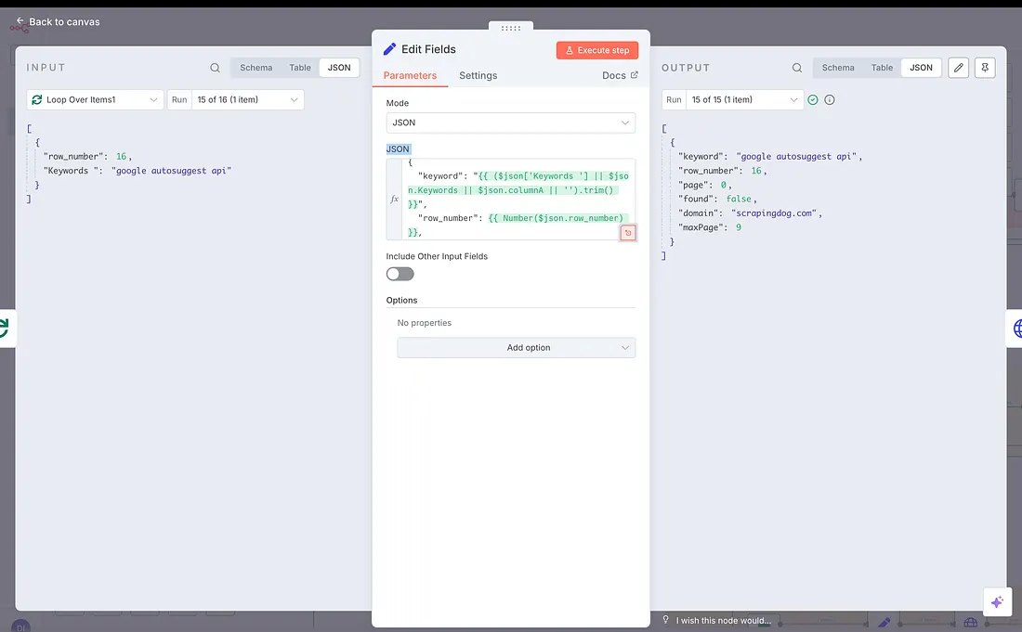Click the Execute step button
The image size is (1022, 632).
597,50
